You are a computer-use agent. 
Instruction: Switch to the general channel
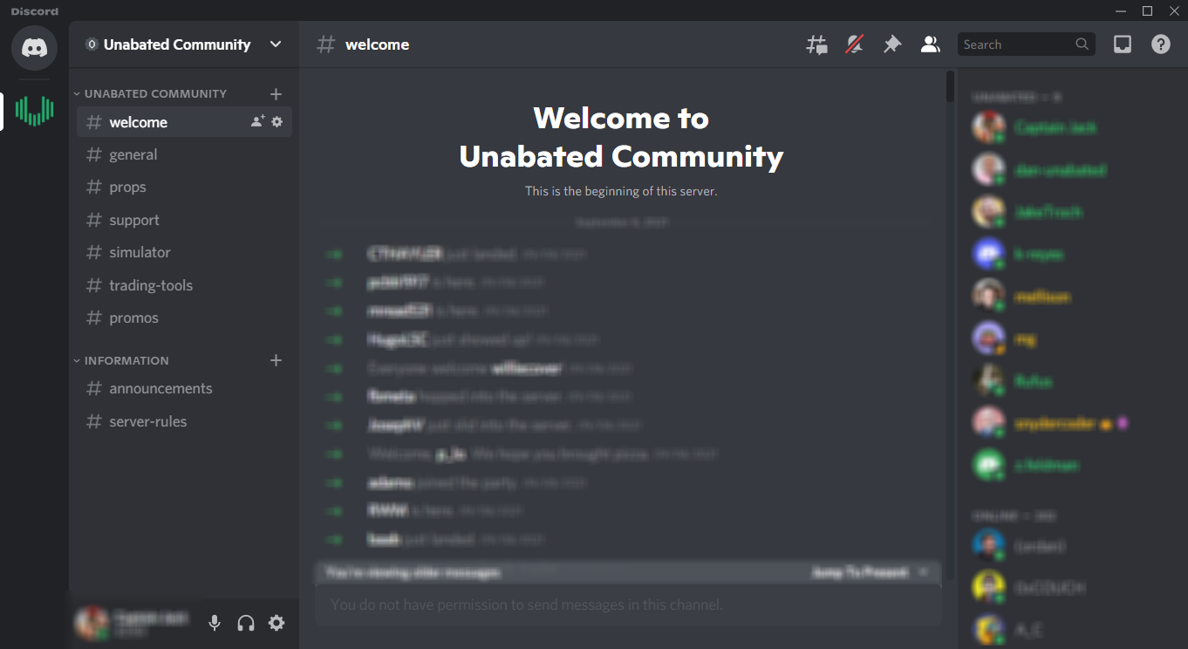[x=133, y=154]
